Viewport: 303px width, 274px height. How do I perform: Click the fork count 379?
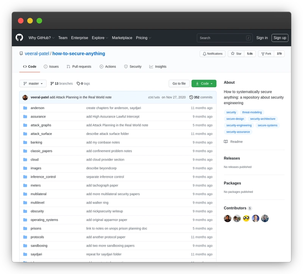(x=279, y=53)
